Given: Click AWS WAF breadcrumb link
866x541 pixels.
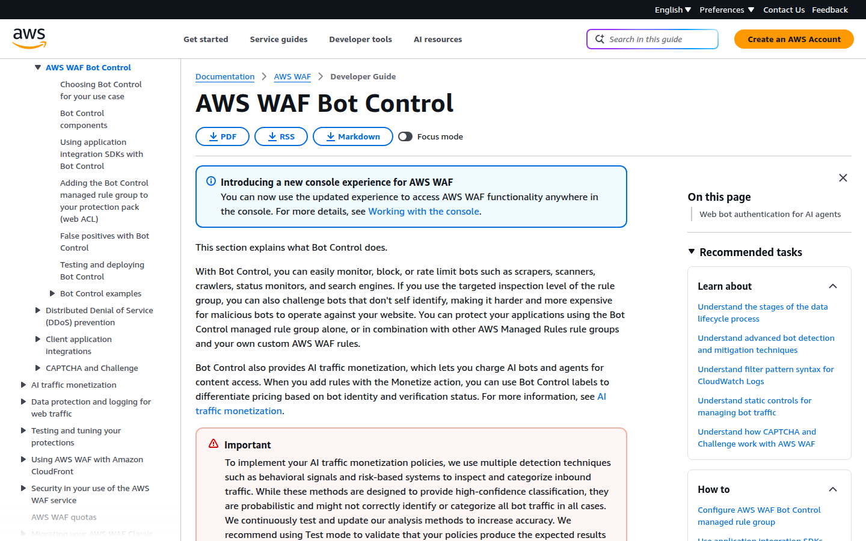Looking at the screenshot, I should (292, 76).
